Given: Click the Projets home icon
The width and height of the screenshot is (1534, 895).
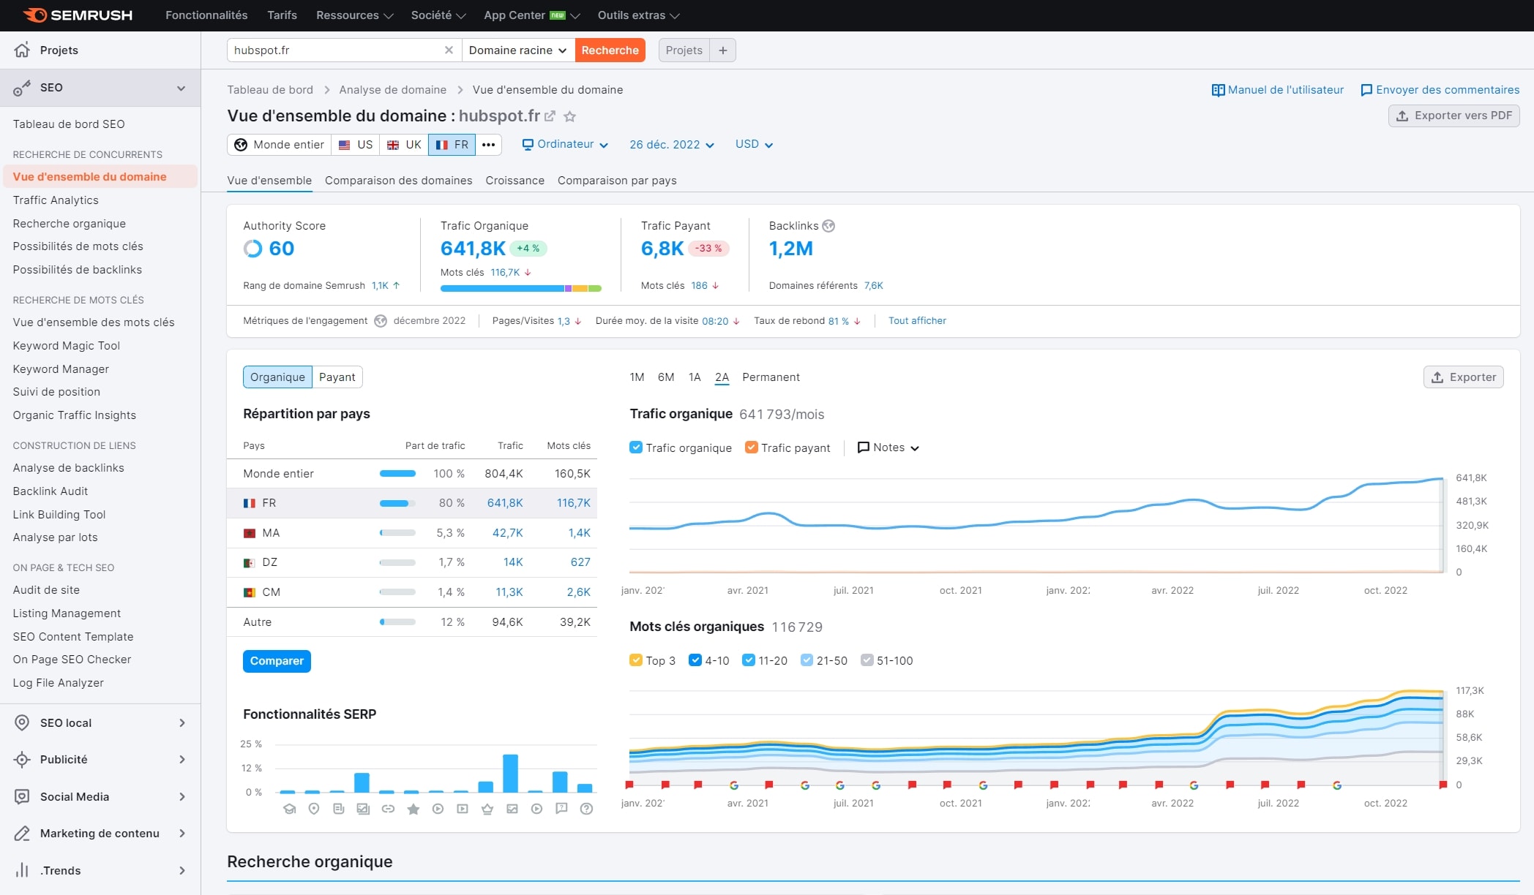Looking at the screenshot, I should coord(22,50).
